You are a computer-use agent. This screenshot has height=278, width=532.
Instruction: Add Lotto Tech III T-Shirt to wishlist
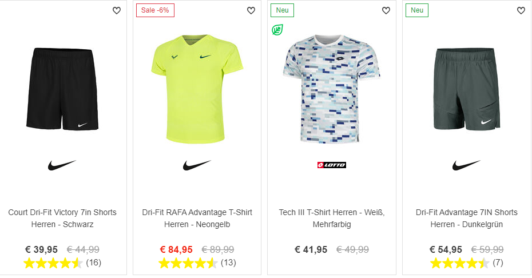click(x=386, y=10)
